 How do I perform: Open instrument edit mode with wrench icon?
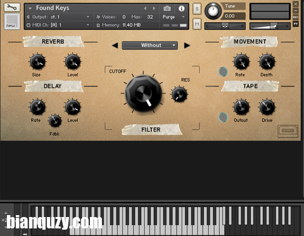pyautogui.click(x=12, y=8)
